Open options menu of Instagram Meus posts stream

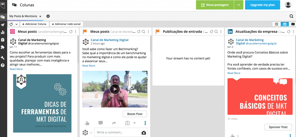coord(76,32)
